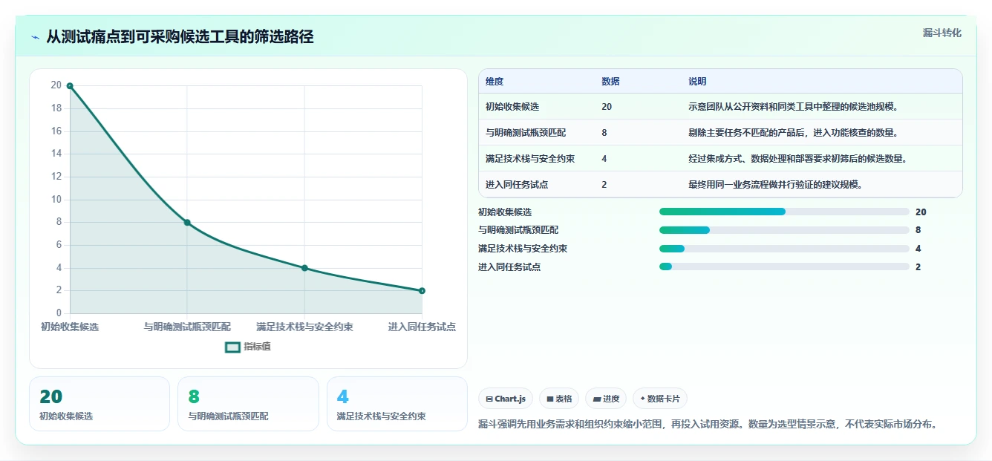Select the 进度 tag chip

pyautogui.click(x=606, y=399)
